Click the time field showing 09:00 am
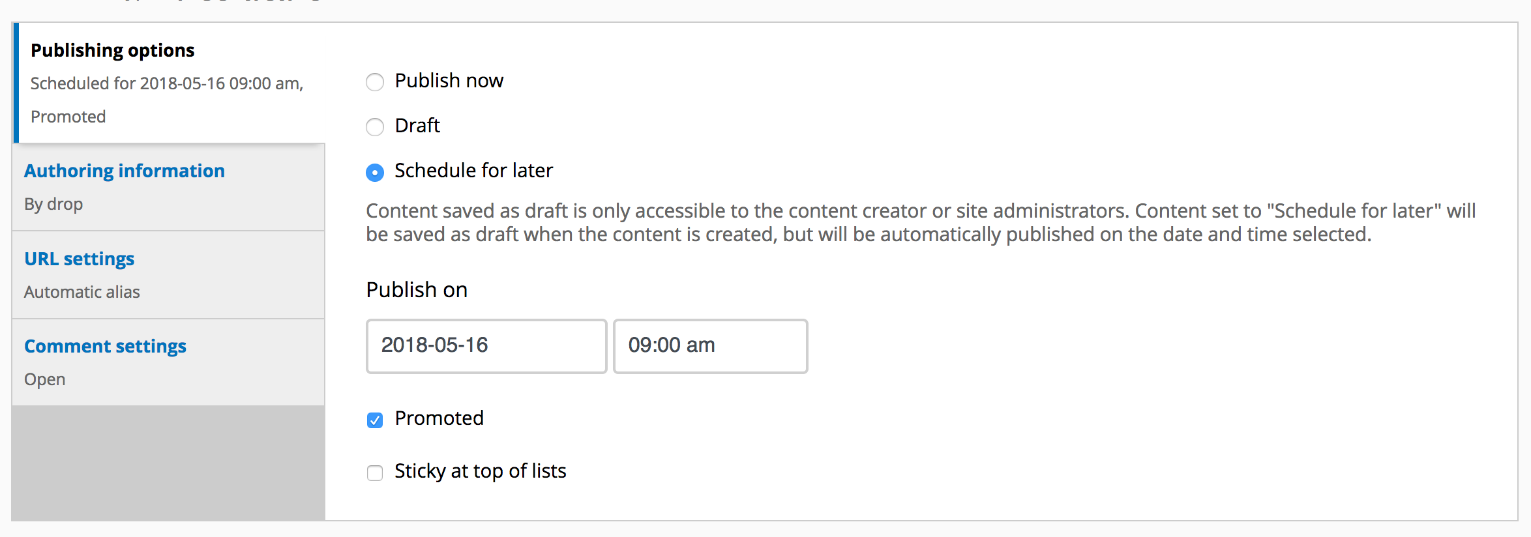The height and width of the screenshot is (537, 1531). tap(710, 346)
